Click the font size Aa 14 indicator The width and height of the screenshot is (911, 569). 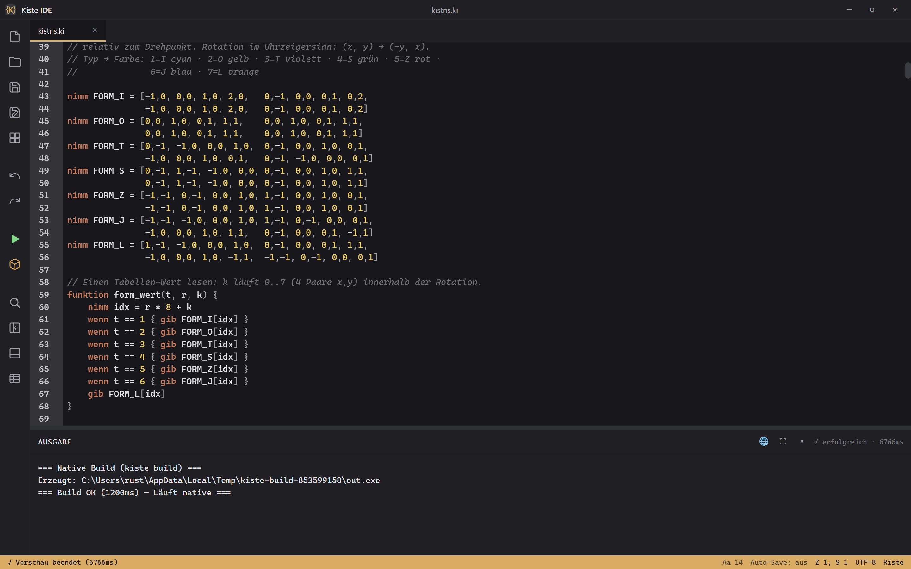(x=732, y=562)
